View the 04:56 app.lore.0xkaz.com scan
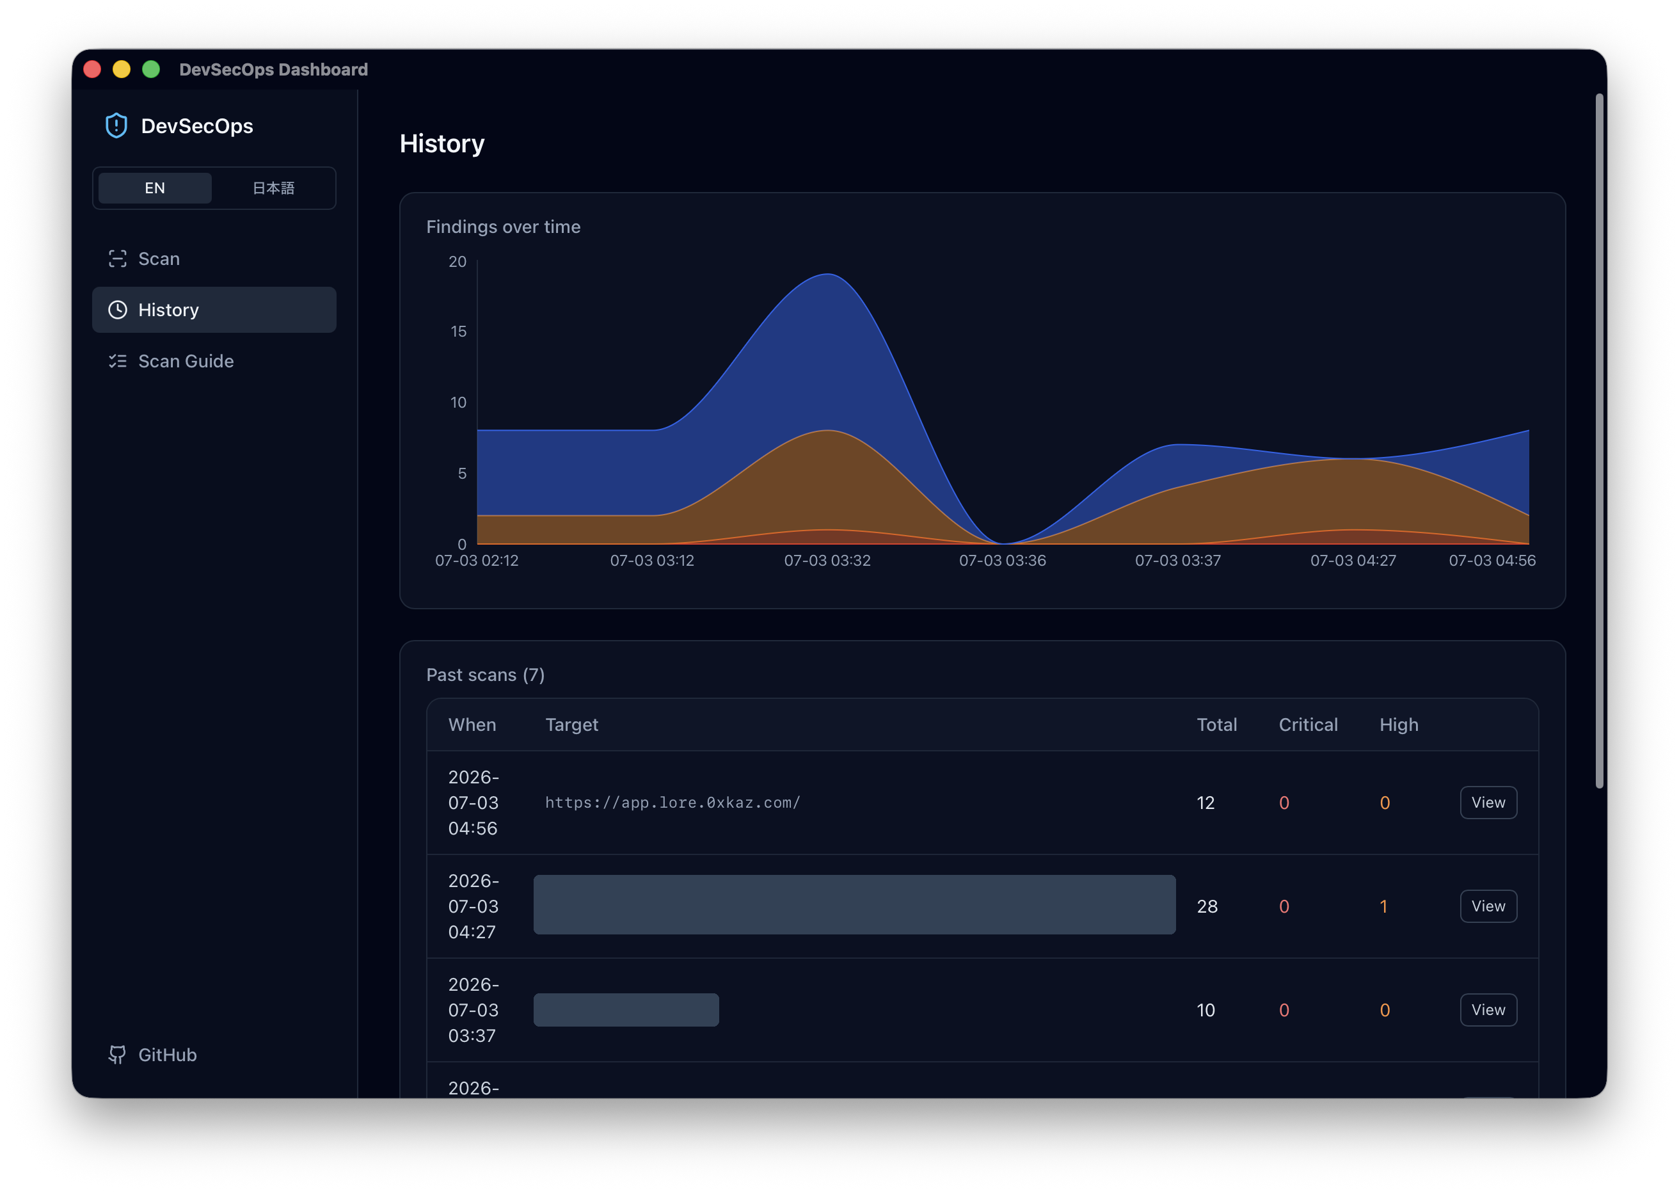This screenshot has height=1193, width=1679. pyautogui.click(x=1488, y=803)
